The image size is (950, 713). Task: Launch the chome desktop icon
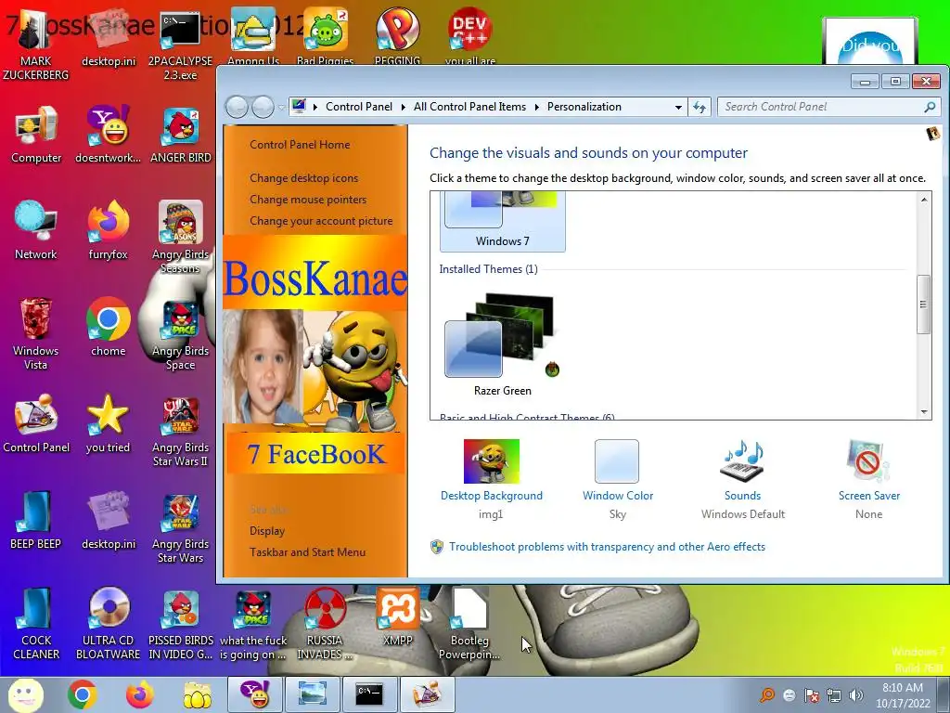[x=108, y=328]
